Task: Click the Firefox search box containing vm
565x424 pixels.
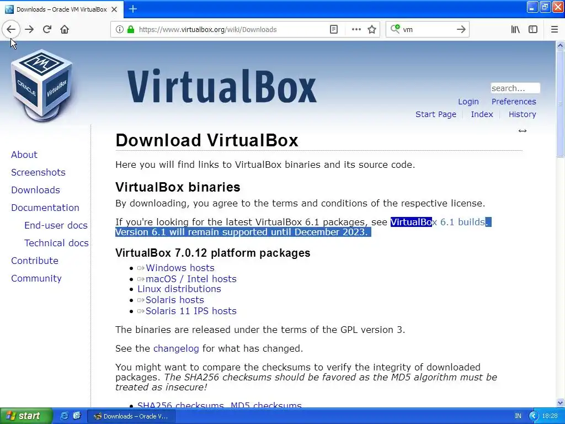Action: pos(427,30)
